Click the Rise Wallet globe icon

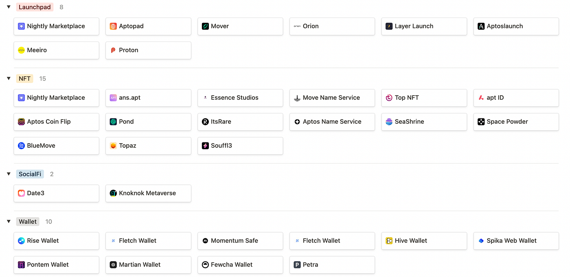tap(21, 240)
